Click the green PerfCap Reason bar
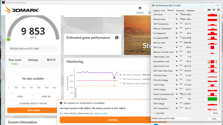This screenshot has width=223, height=125. coord(212,99)
